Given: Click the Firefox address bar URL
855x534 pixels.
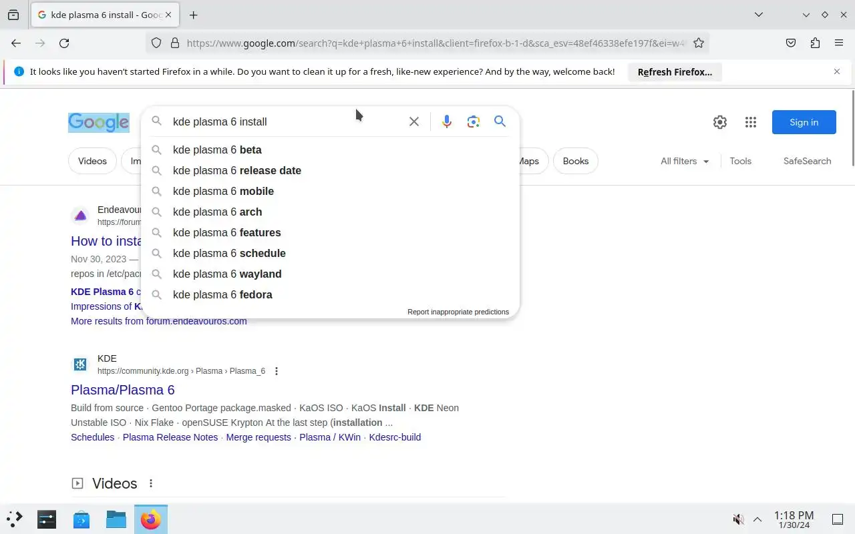Looking at the screenshot, I should 436,43.
